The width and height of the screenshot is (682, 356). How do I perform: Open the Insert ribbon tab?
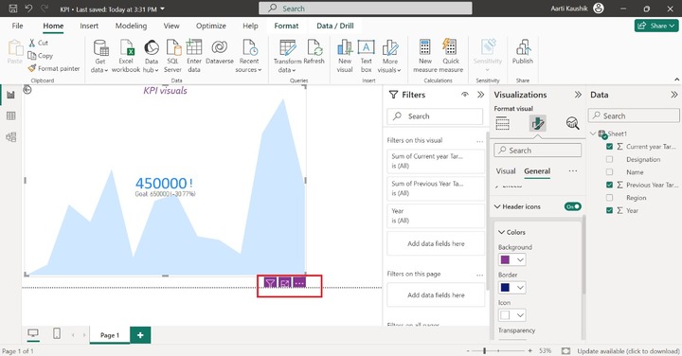pos(89,26)
